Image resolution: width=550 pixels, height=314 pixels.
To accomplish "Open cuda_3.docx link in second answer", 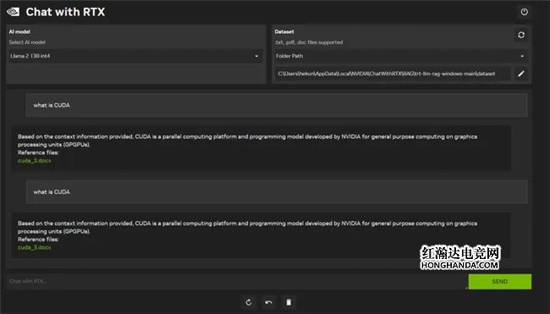I will [x=35, y=247].
